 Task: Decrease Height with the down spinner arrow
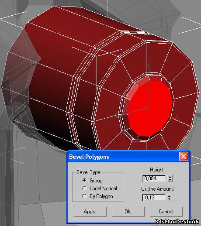(x=170, y=180)
